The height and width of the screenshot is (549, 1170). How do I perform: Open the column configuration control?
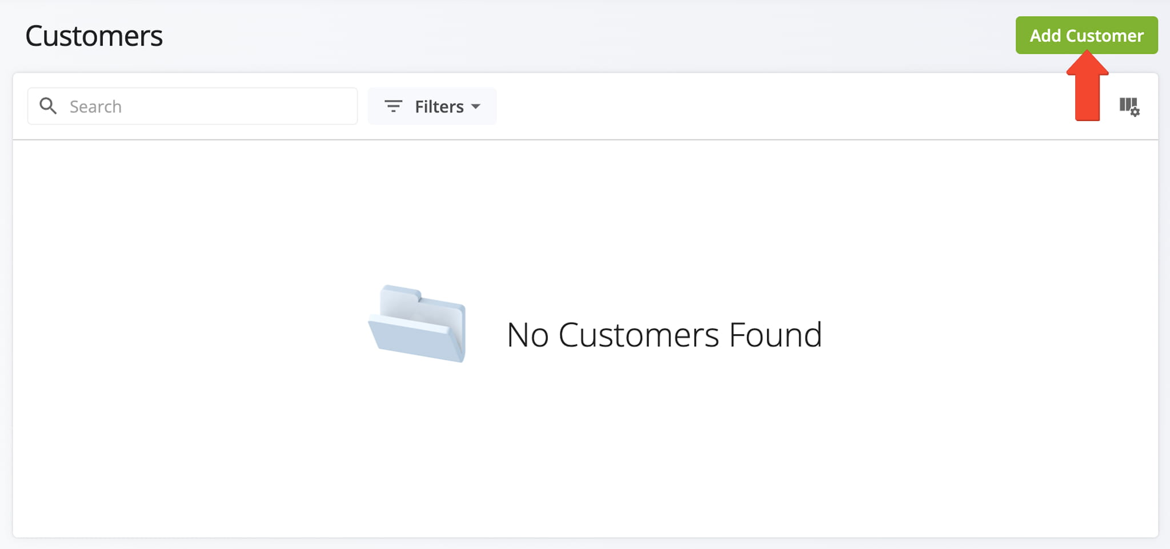1130,106
